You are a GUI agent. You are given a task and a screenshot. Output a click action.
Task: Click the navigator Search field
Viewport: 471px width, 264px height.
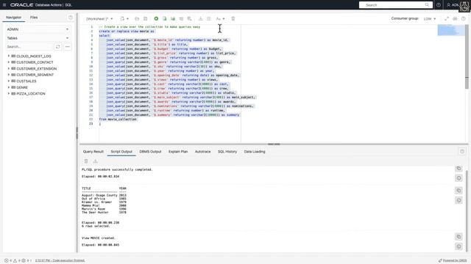click(x=29, y=47)
